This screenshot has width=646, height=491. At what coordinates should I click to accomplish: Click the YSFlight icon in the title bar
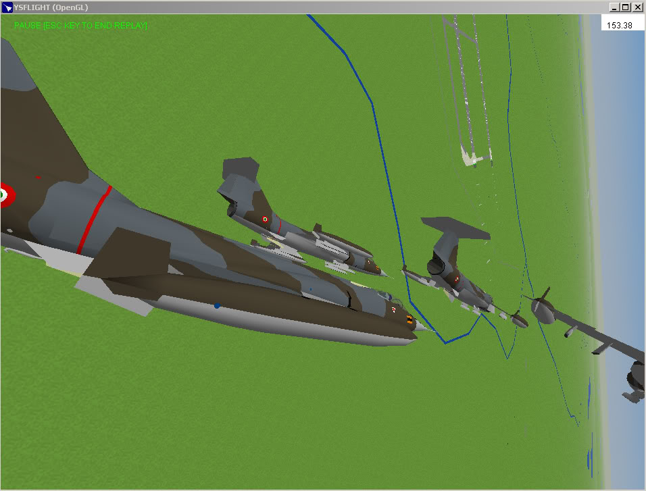7,7
